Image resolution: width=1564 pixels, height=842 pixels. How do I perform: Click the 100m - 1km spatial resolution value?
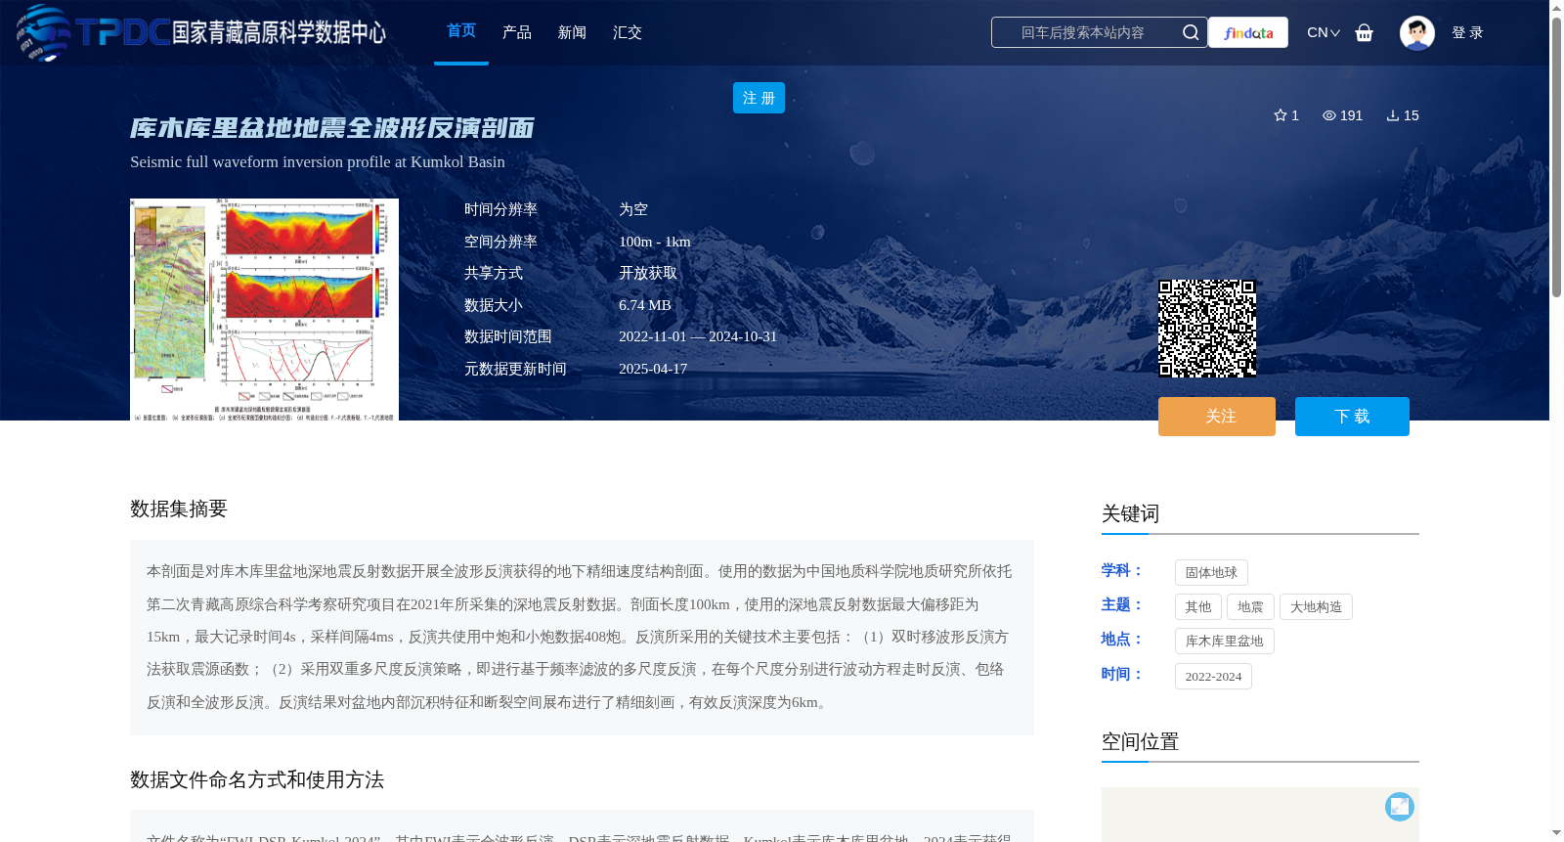point(655,242)
